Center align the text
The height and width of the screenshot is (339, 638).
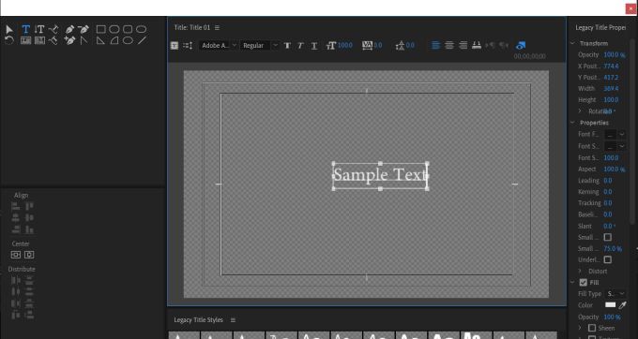coord(449,46)
